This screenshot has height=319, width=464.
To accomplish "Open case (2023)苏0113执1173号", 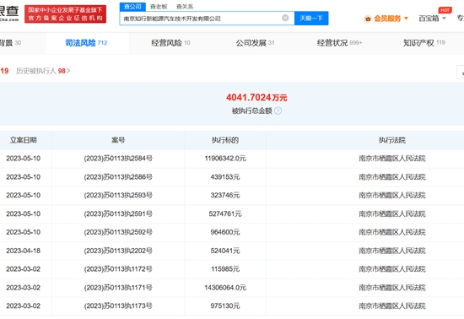I will click(x=118, y=306).
